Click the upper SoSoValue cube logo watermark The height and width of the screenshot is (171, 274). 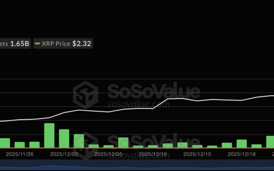85,95
